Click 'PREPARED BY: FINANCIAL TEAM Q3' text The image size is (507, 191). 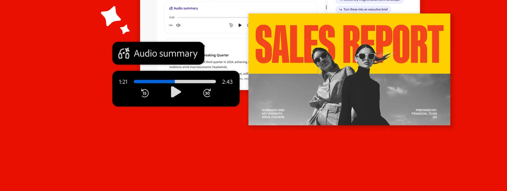[424, 114]
